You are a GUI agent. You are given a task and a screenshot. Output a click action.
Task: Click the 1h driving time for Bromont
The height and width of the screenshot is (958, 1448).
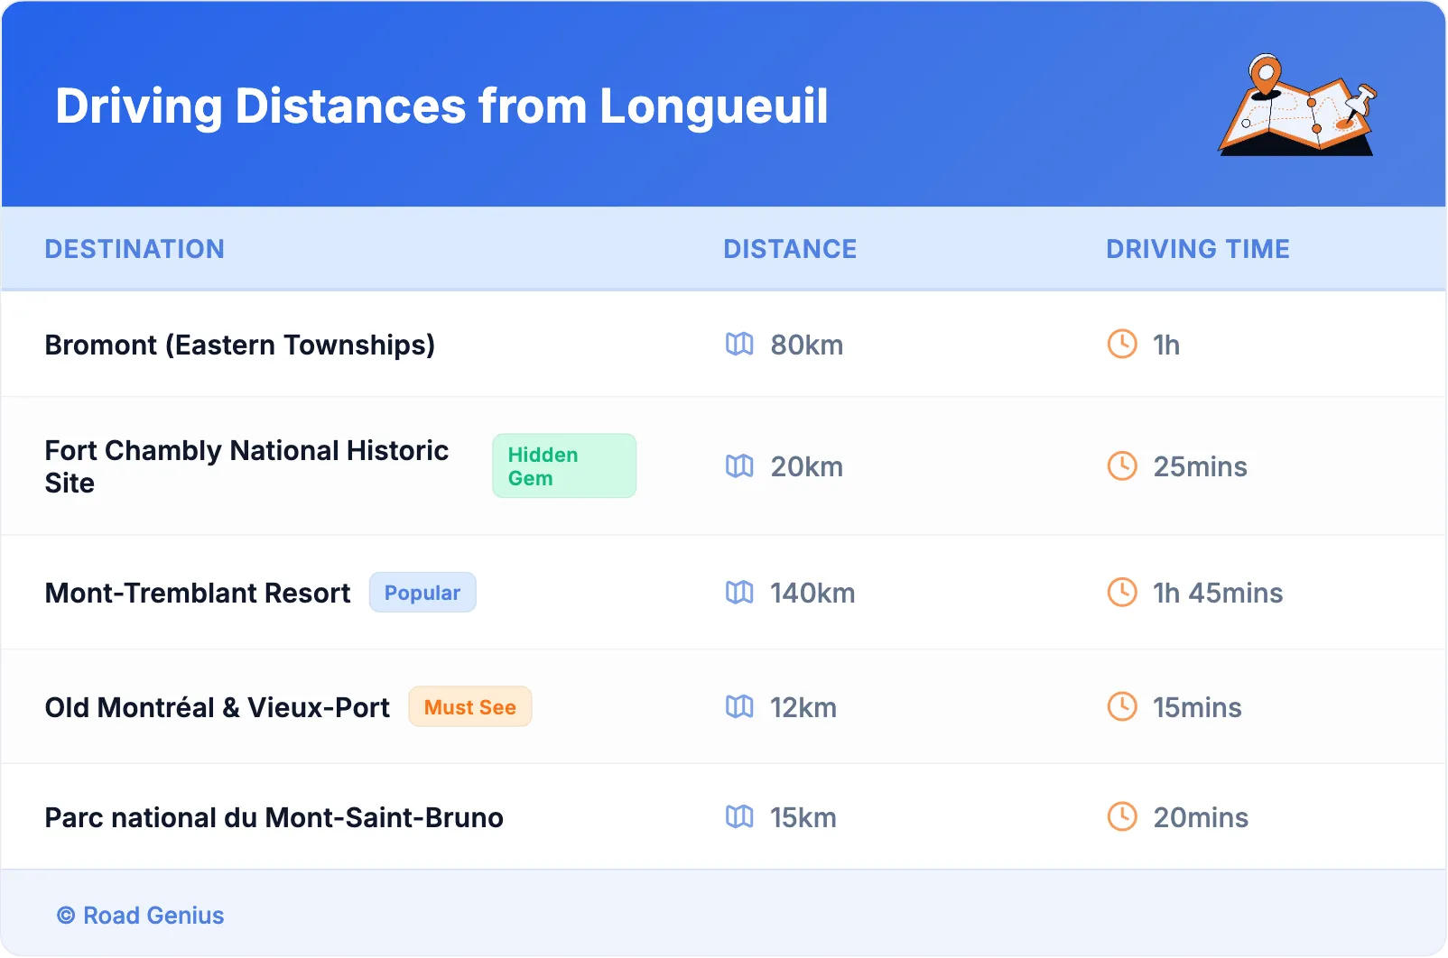click(x=1166, y=345)
